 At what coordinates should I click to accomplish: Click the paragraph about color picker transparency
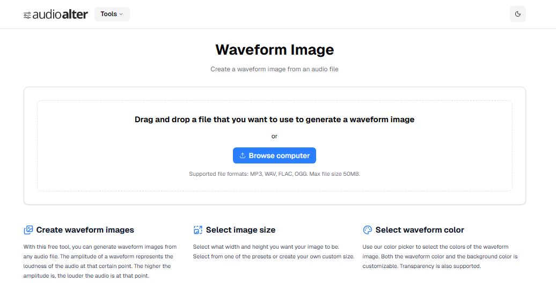point(440,256)
